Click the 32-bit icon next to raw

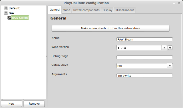6,13
